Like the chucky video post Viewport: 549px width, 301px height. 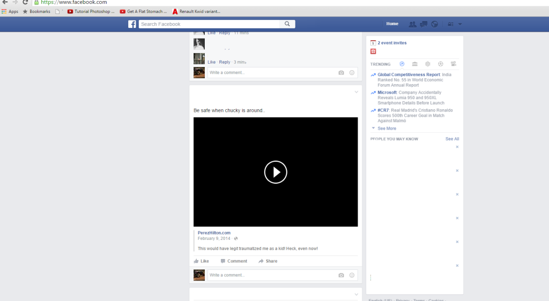point(202,261)
